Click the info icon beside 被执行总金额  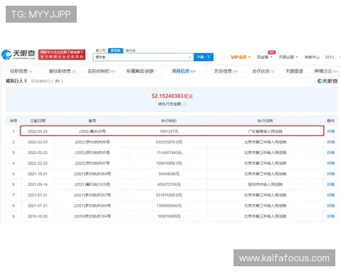click(185, 104)
